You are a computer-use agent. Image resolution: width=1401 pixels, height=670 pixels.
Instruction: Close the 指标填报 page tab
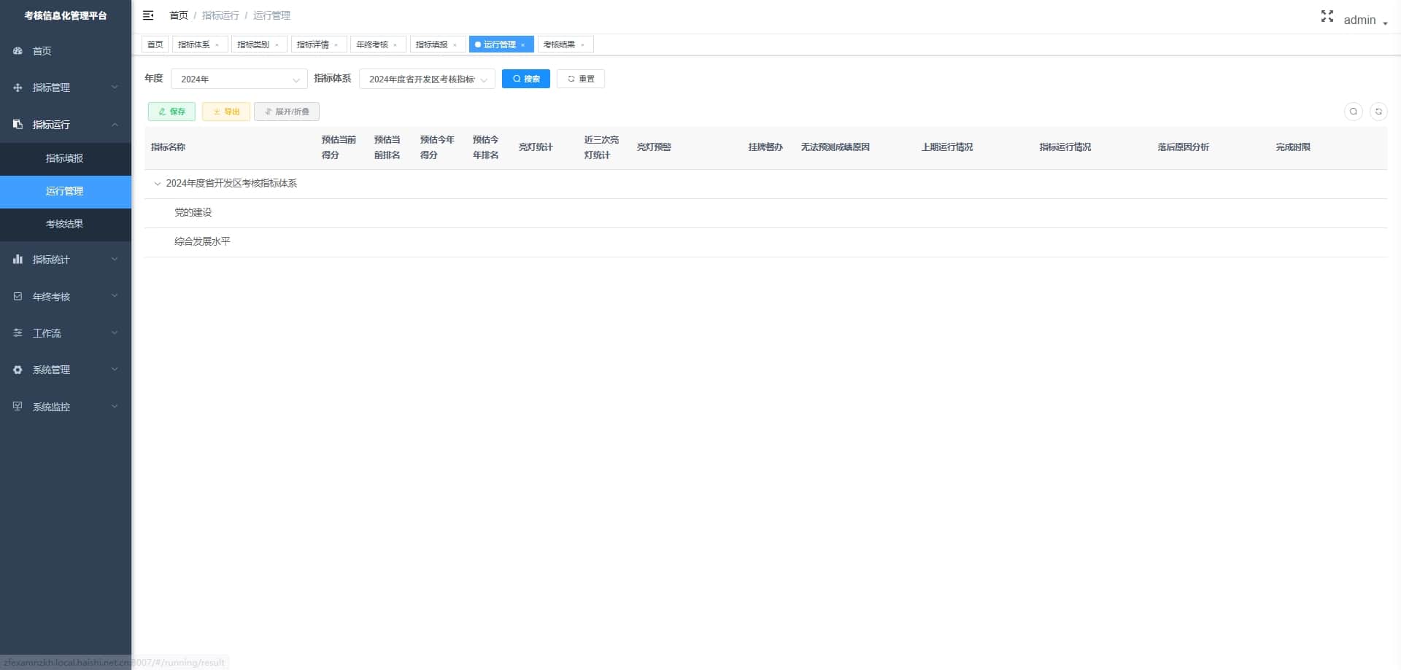[x=455, y=45]
